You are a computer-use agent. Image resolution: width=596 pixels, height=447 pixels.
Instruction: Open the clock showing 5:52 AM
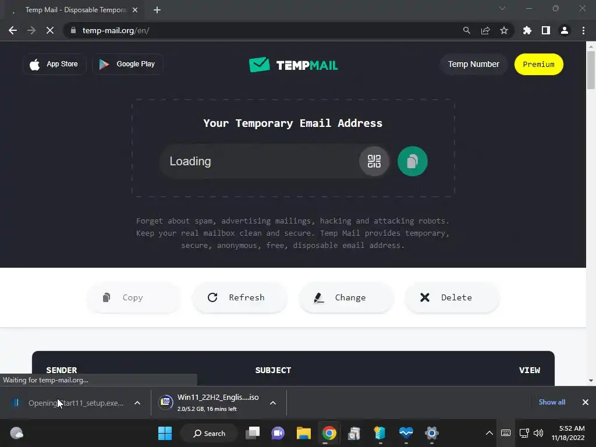[x=568, y=433]
